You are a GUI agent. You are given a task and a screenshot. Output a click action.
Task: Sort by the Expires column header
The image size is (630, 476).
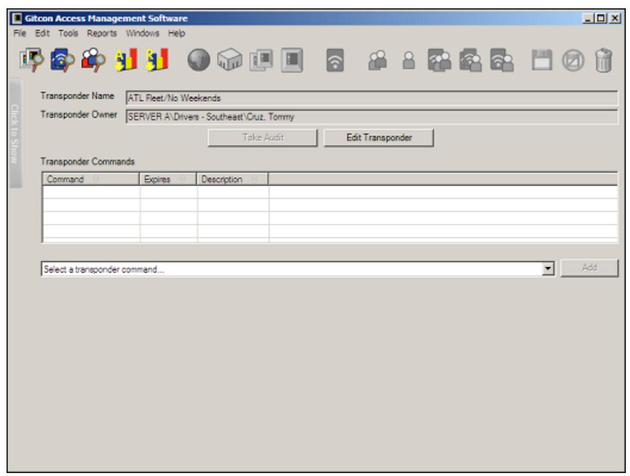[x=168, y=179]
